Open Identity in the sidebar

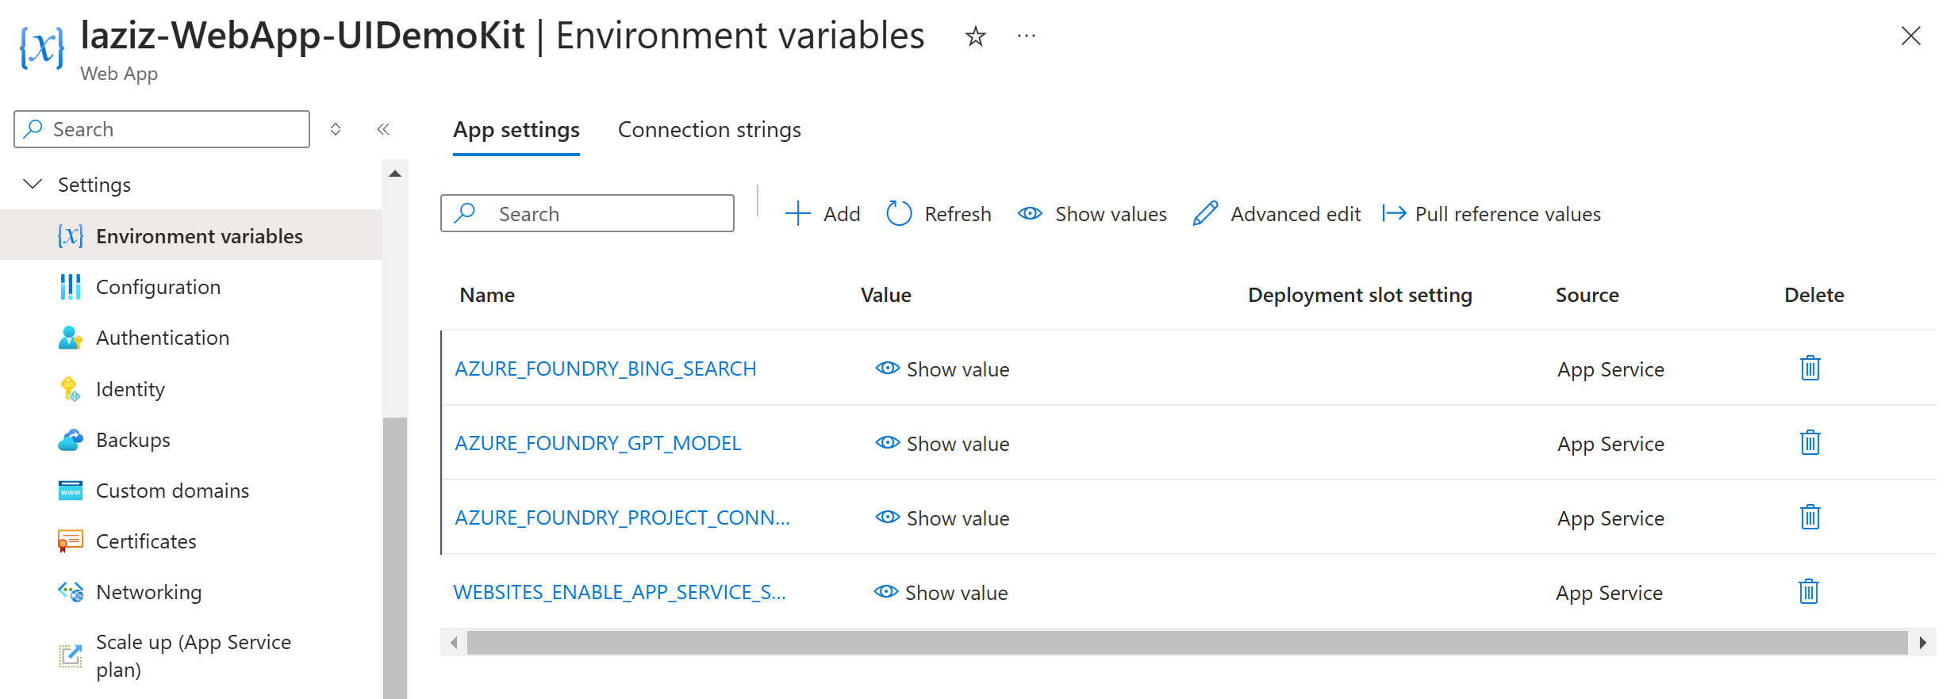tap(130, 389)
